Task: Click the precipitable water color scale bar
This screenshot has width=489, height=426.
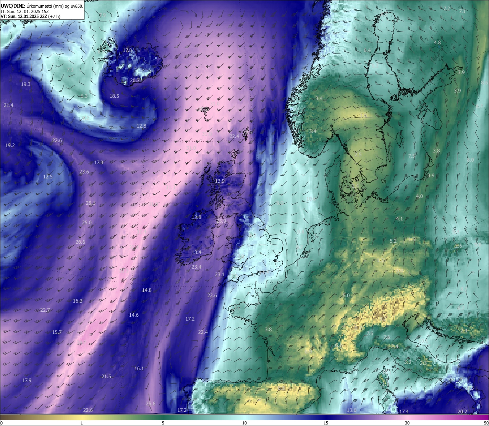Action: click(244, 417)
